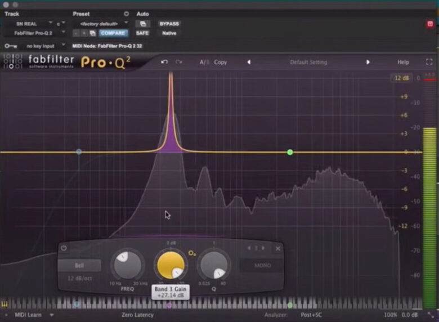Toggle the COMPARE button
The image size is (439, 322).
[113, 33]
